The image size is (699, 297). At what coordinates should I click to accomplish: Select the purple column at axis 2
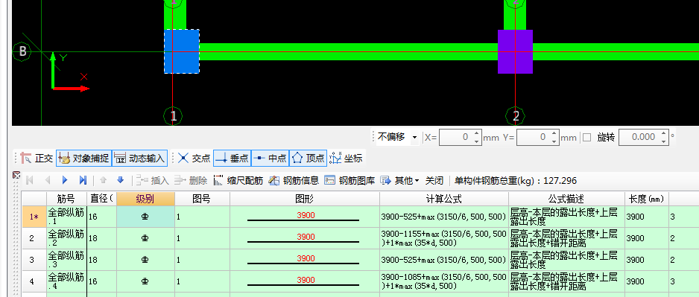click(515, 51)
